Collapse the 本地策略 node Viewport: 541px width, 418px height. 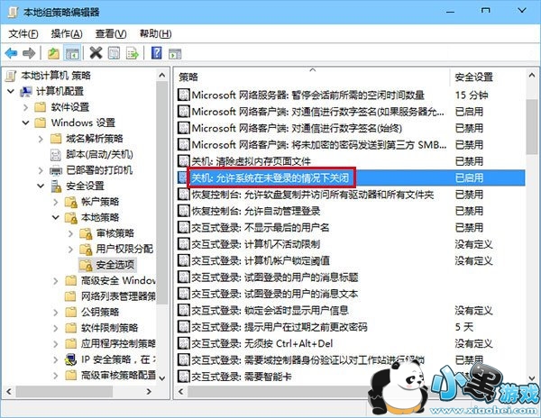tap(56, 217)
